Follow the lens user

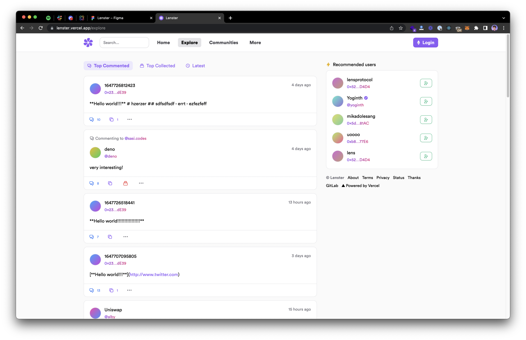(x=426, y=156)
